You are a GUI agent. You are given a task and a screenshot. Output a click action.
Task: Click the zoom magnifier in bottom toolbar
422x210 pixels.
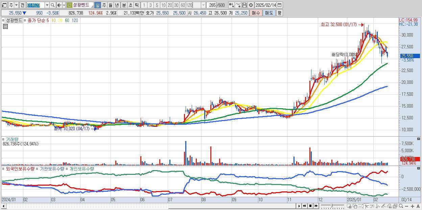pyautogui.click(x=401, y=206)
